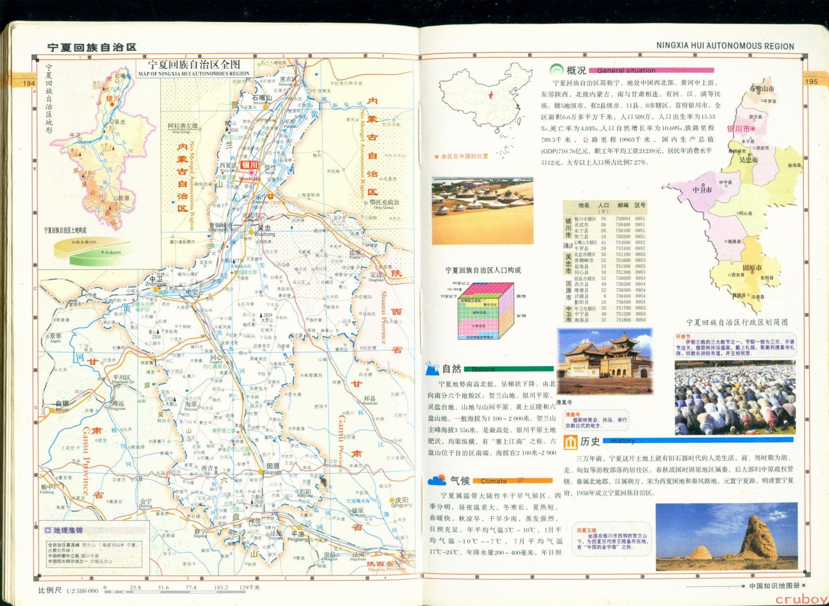Click 固原市 on the administrative division map
Image resolution: width=829 pixels, height=606 pixels.
[752, 268]
